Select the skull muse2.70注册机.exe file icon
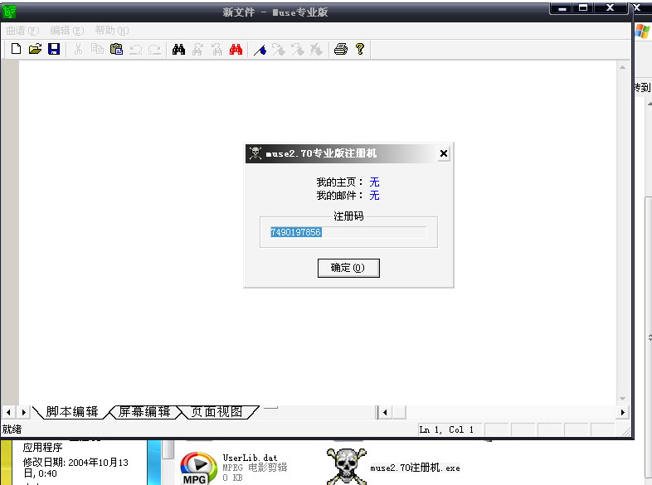Screen dimensions: 652x485 346,466
